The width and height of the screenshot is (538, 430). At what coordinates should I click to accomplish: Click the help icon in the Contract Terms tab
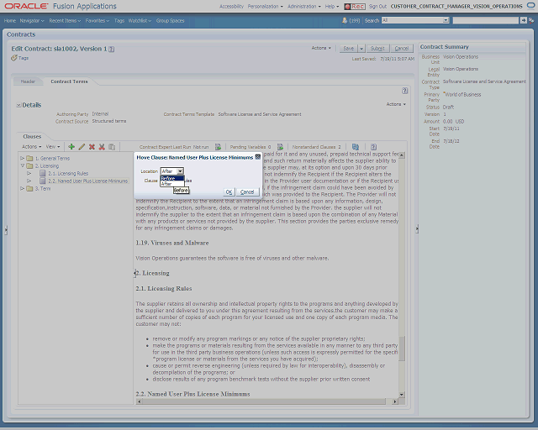tap(405, 91)
